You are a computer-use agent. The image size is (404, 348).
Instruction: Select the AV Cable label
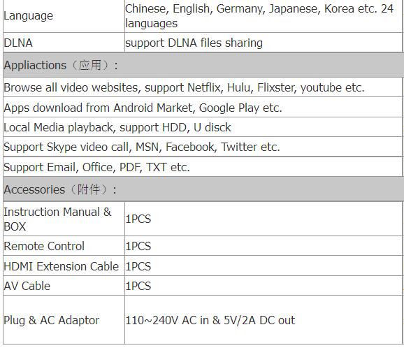(27, 286)
